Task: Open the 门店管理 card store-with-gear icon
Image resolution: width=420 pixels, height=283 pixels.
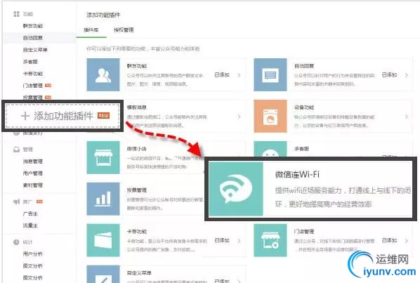Action: [270, 240]
